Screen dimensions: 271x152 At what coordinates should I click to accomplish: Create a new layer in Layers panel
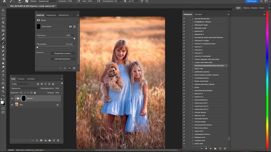[x=54, y=141]
